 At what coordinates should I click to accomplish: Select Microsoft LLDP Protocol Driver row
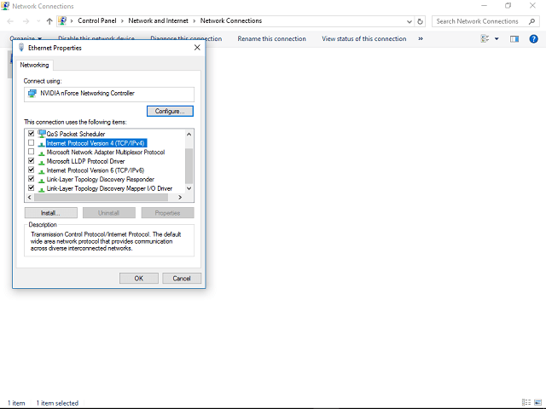point(85,161)
